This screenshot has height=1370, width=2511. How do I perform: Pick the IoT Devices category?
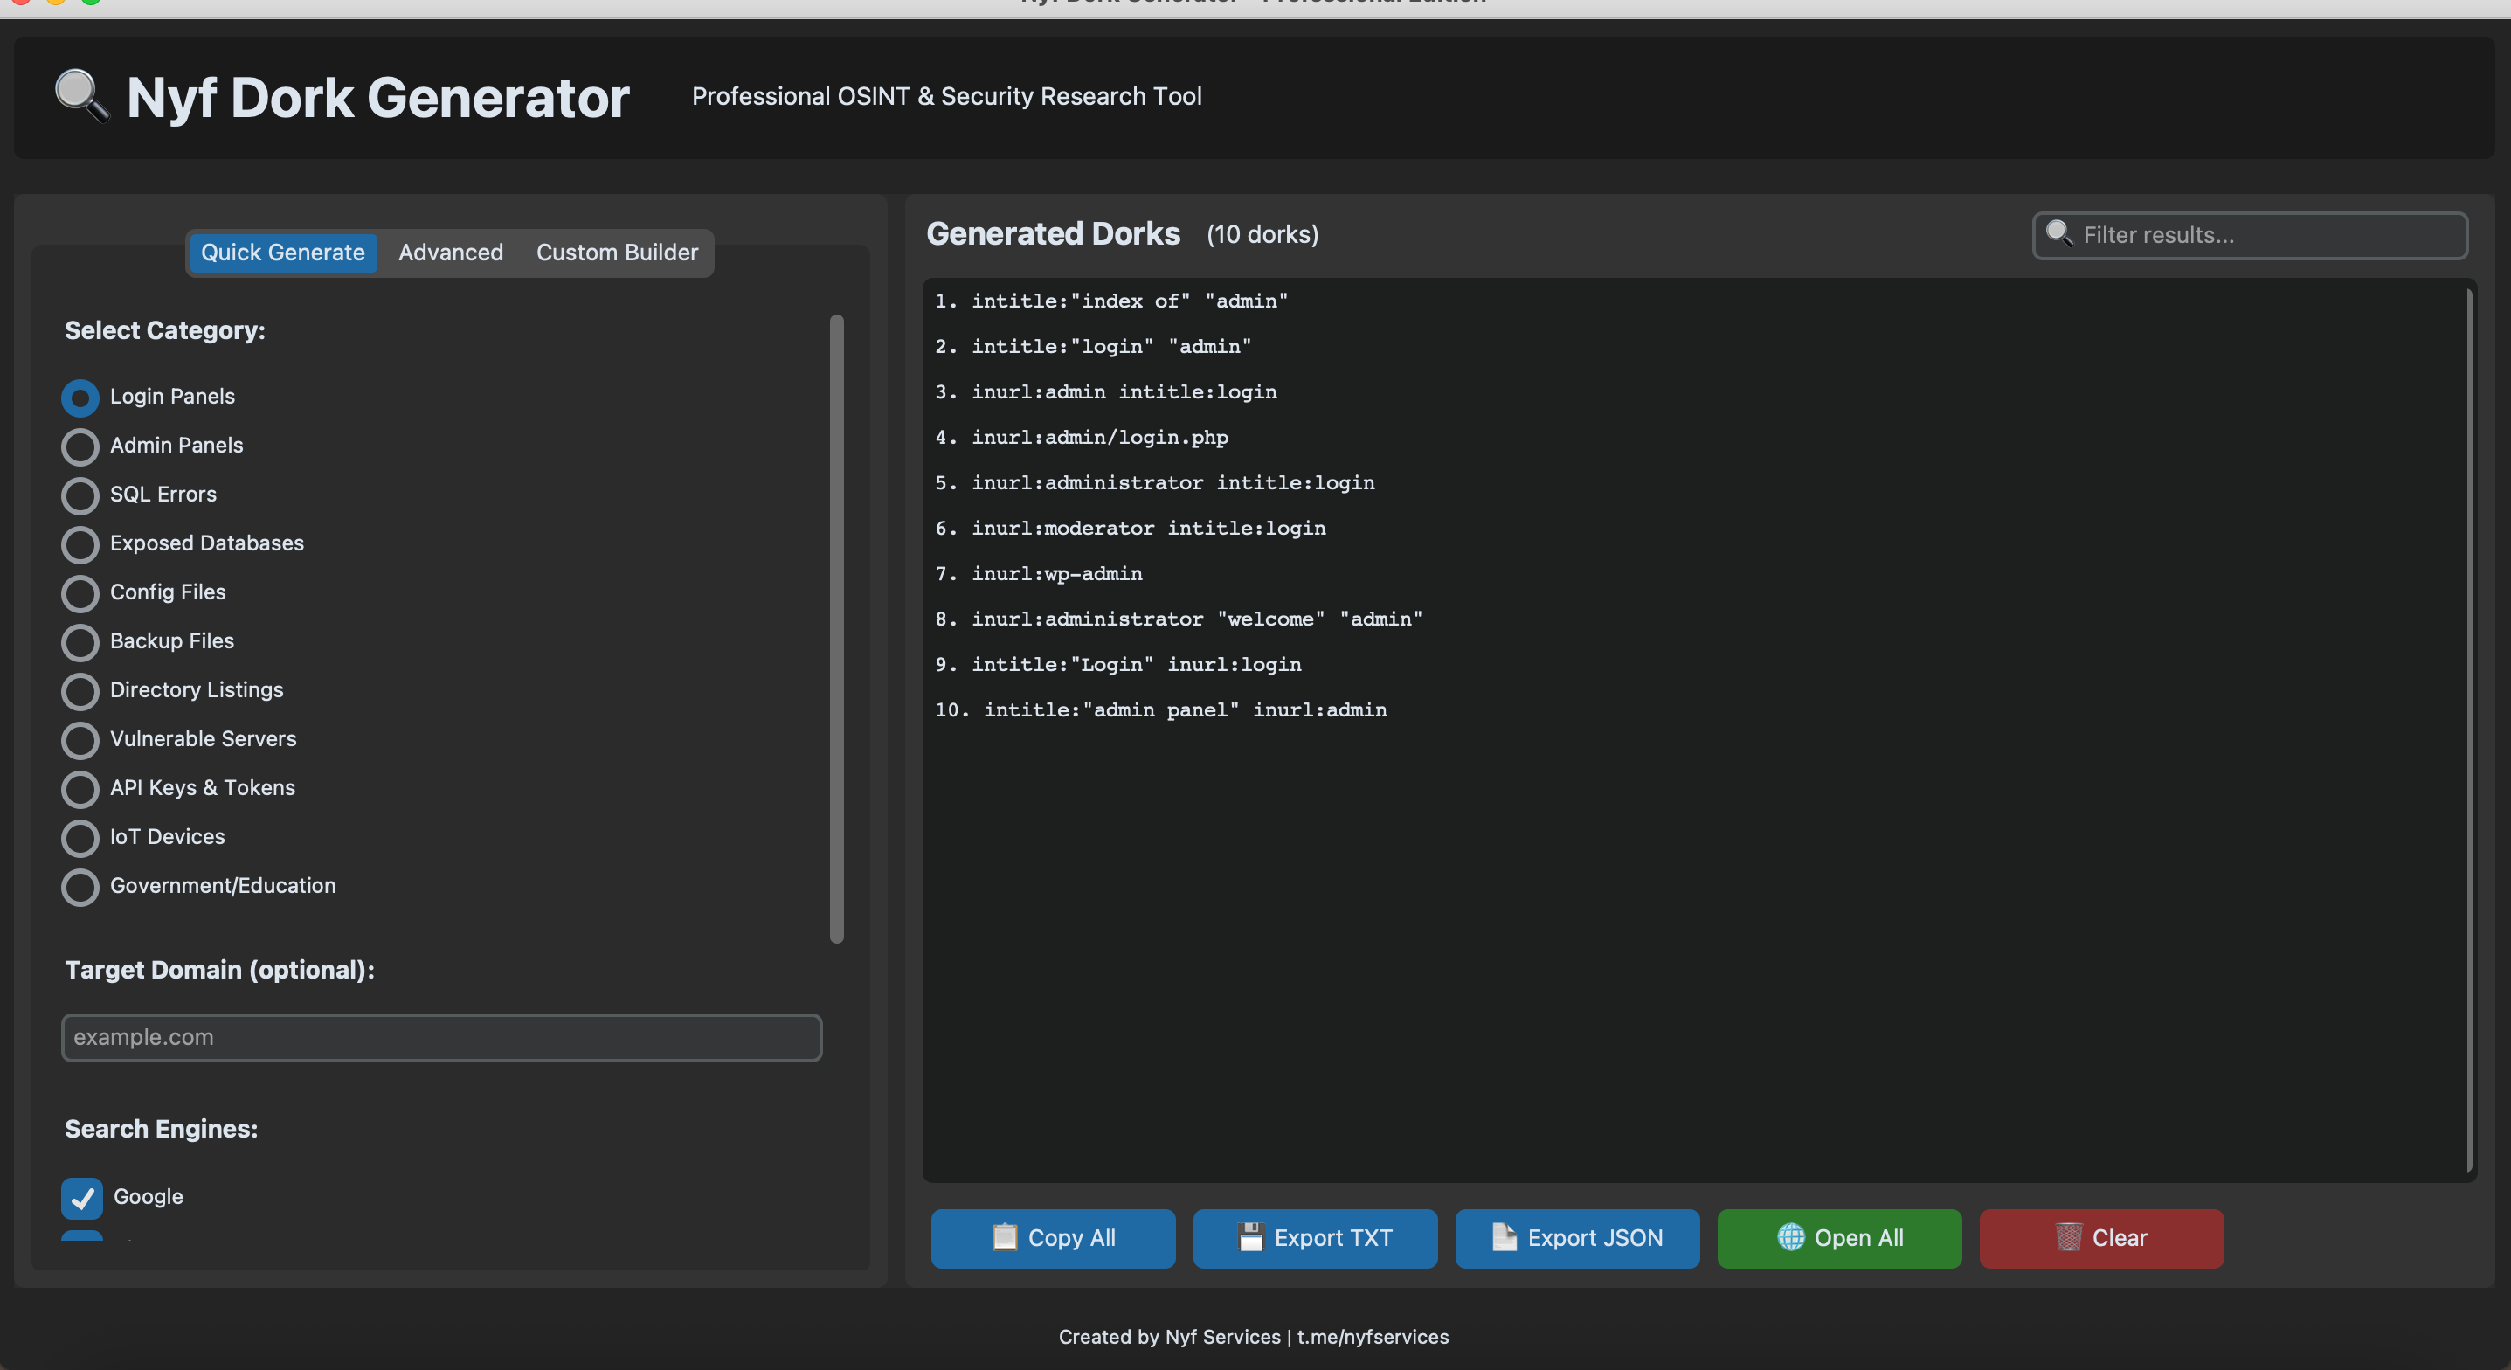80,838
